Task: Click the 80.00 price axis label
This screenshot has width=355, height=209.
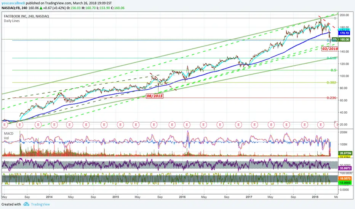Action: tap(344, 88)
